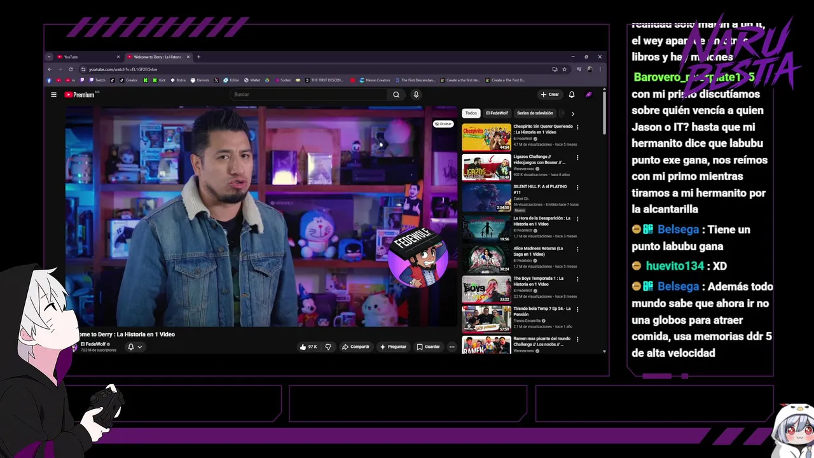Open Ligazos Challenge video thumbnail
The height and width of the screenshot is (458, 814).
click(486, 167)
